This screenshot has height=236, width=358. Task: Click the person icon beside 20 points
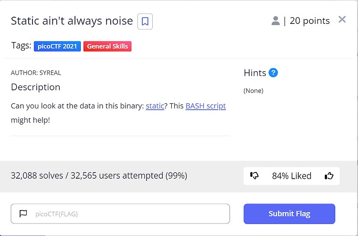click(x=275, y=21)
